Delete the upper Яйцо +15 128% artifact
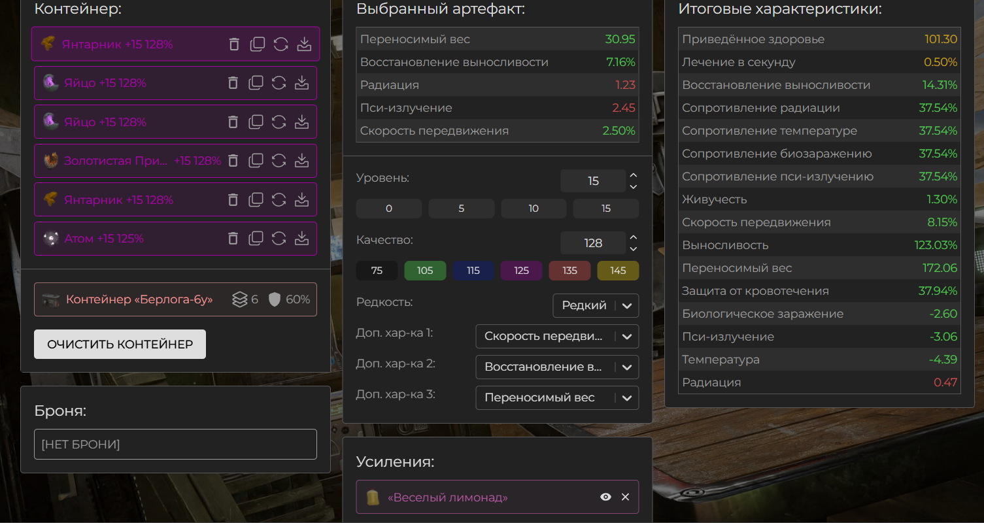This screenshot has width=984, height=523. click(233, 83)
